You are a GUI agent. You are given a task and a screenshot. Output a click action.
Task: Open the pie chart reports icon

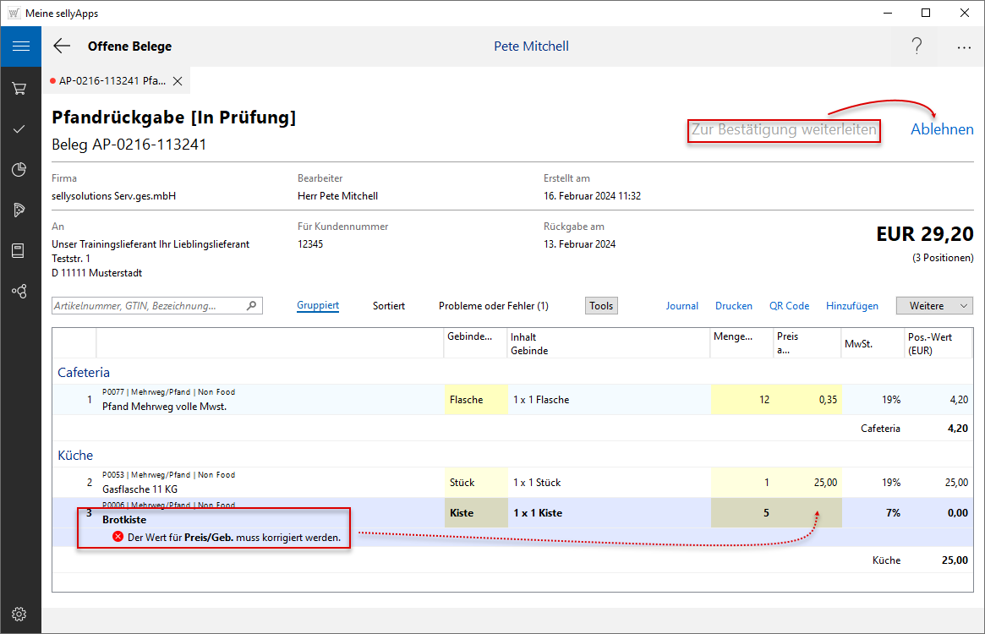[20, 170]
